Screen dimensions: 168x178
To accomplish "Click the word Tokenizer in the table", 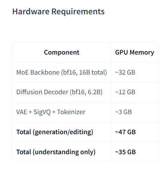I will point(71,112).
